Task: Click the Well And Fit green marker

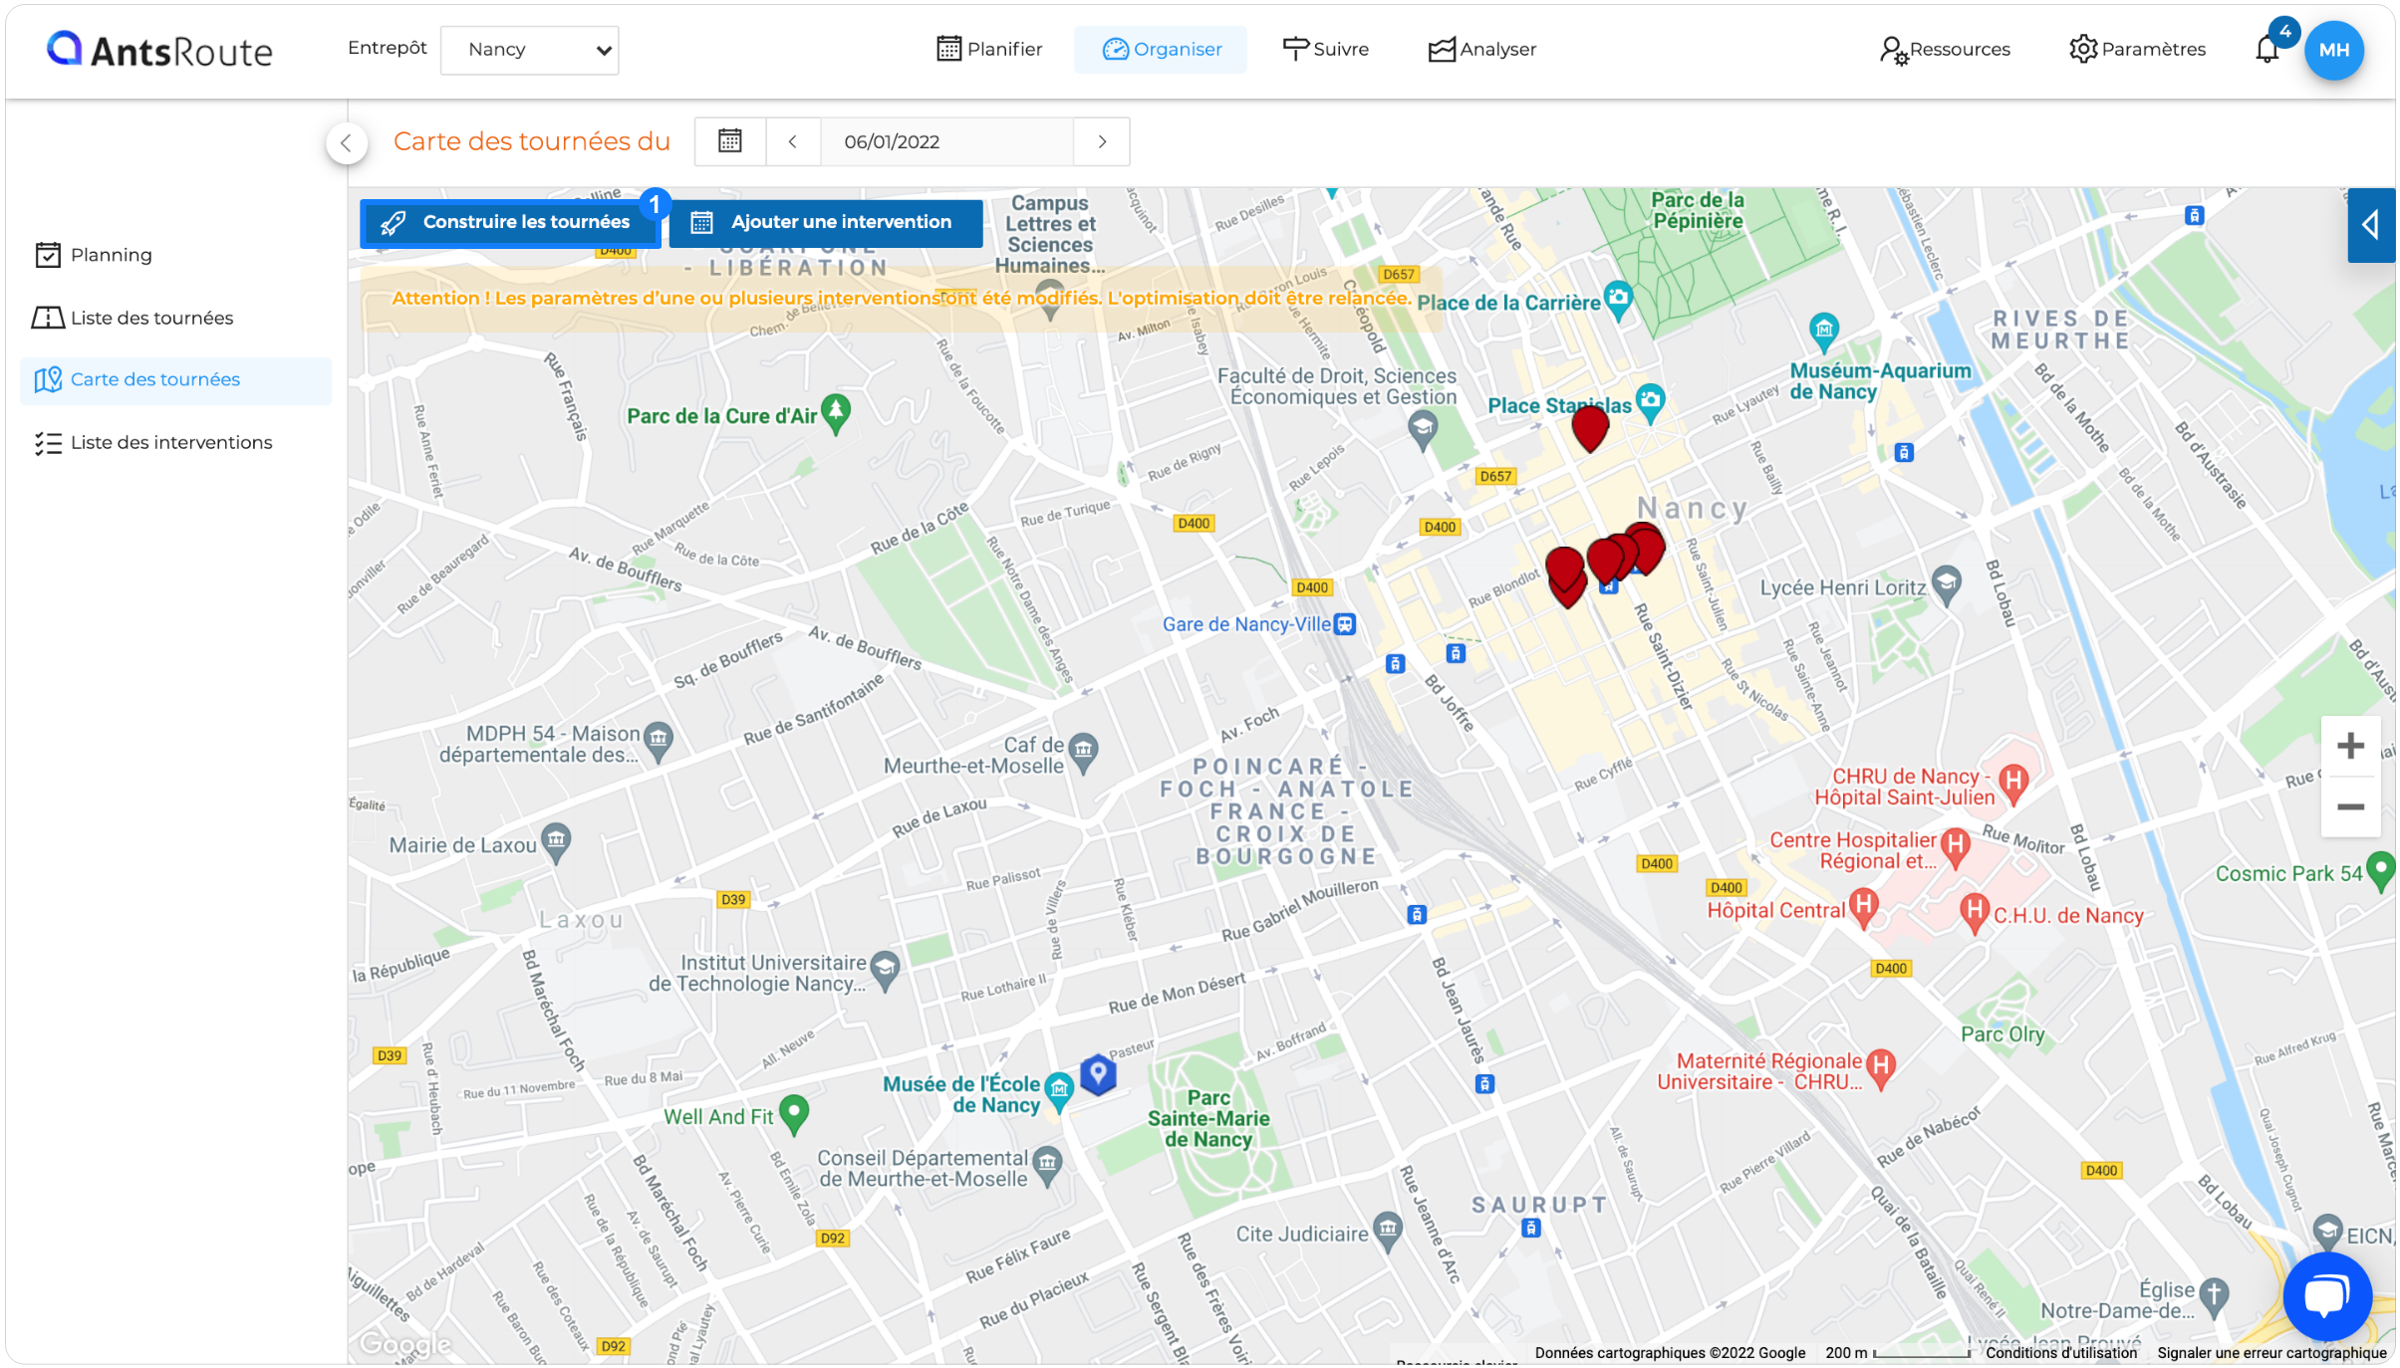Action: (x=793, y=1114)
